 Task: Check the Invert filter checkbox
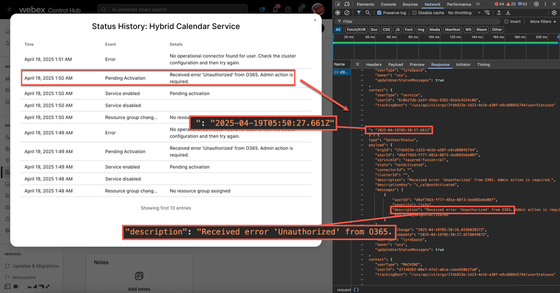point(506,21)
